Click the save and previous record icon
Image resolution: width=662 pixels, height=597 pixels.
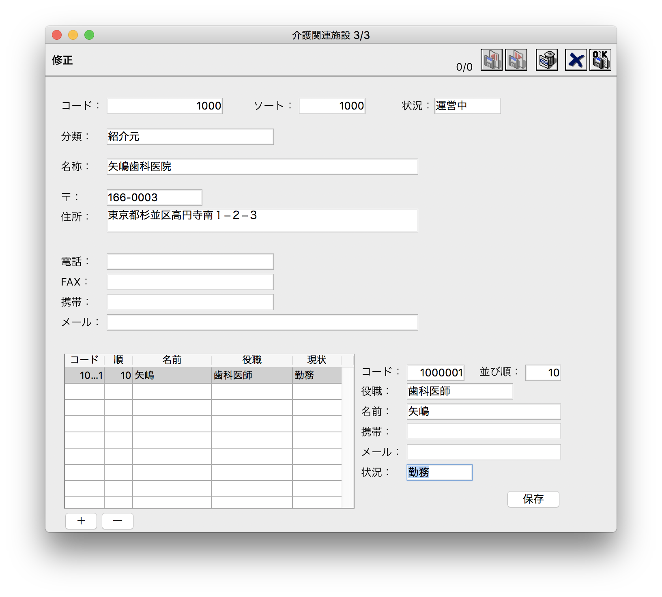[491, 60]
